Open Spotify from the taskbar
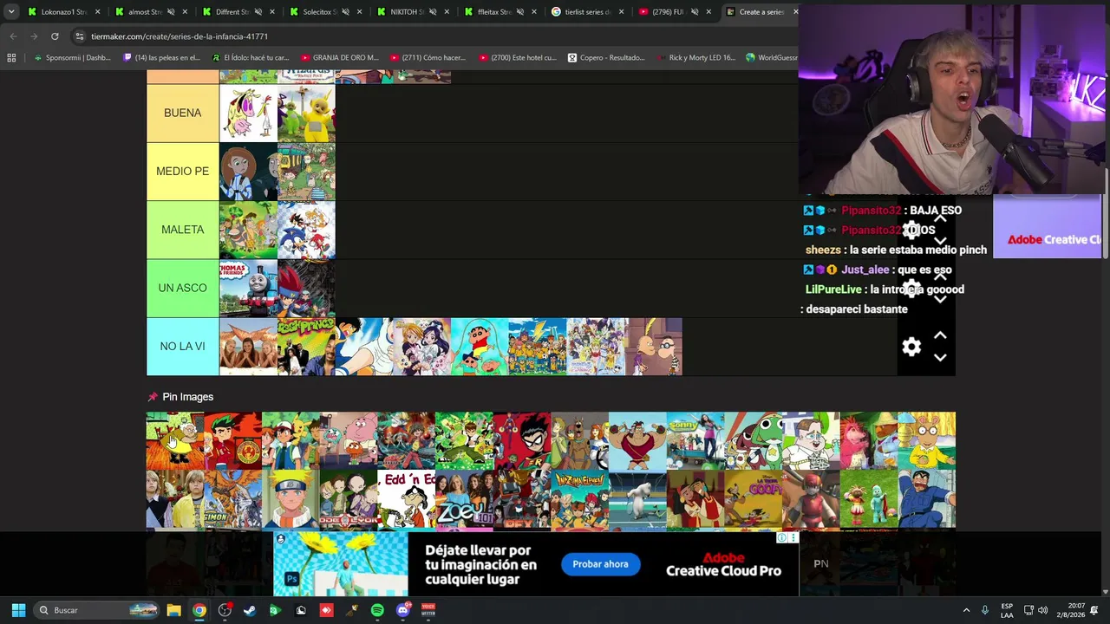The image size is (1110, 624). (377, 610)
